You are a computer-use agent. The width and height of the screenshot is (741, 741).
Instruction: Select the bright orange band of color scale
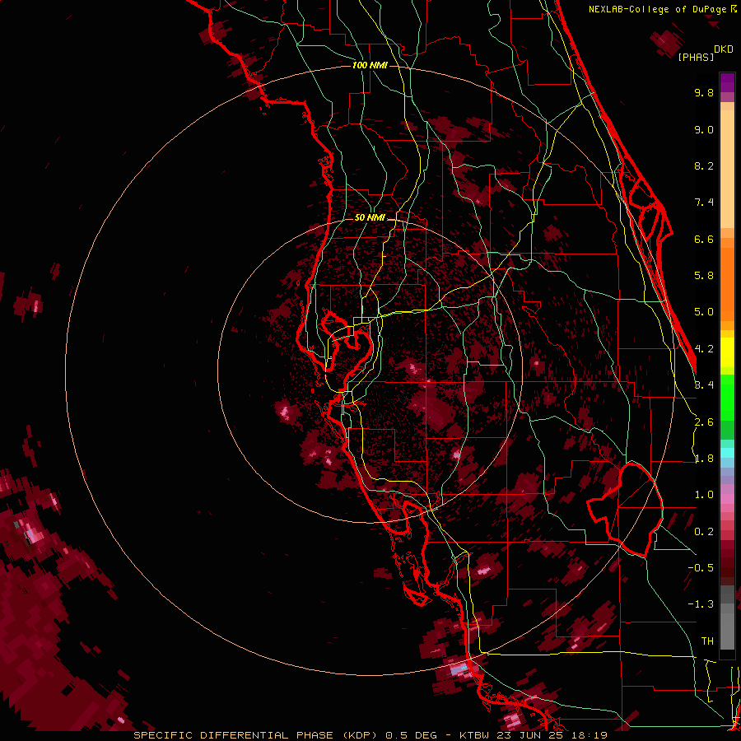(x=727, y=283)
